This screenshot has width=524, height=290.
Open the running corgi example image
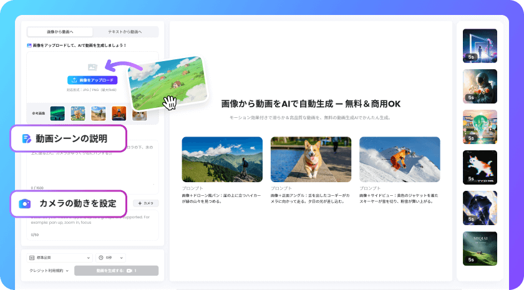[311, 160]
